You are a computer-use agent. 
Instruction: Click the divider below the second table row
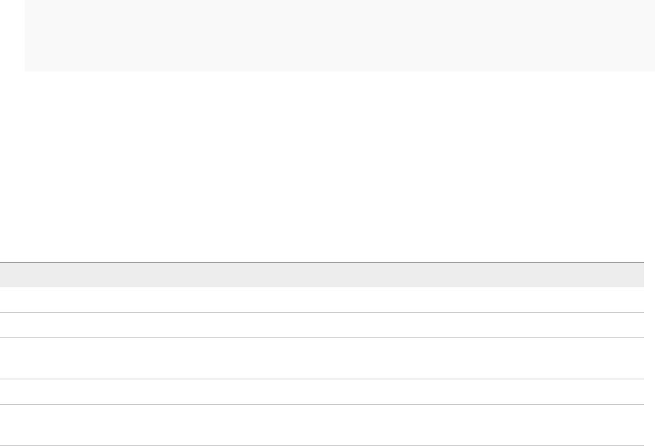click(x=321, y=337)
